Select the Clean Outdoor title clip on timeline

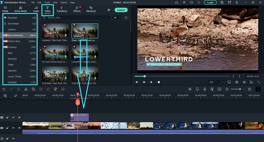pyautogui.click(x=80, y=117)
